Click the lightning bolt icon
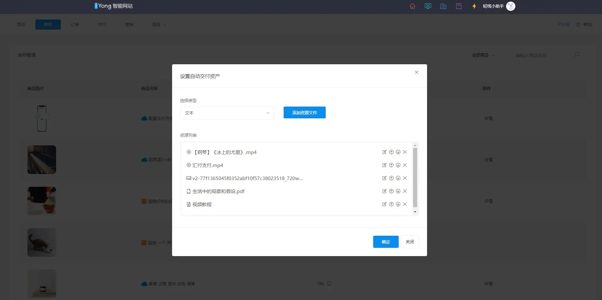This screenshot has height=300, width=602. pos(474,6)
